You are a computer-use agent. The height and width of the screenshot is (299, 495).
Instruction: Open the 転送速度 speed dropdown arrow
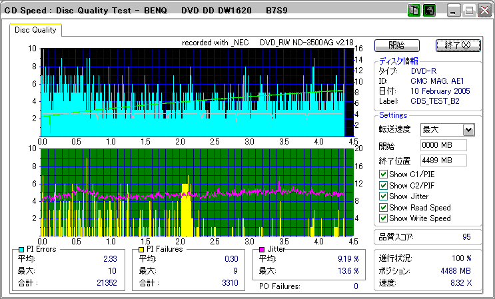coord(468,130)
